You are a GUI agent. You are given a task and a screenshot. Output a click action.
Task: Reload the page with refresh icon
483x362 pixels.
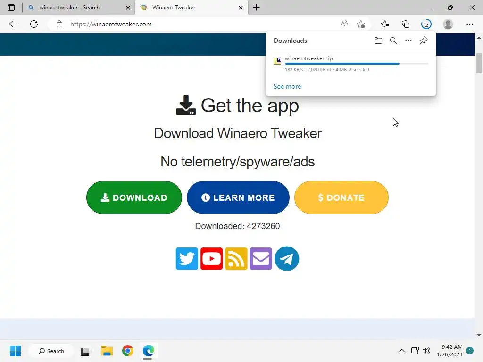click(x=34, y=24)
